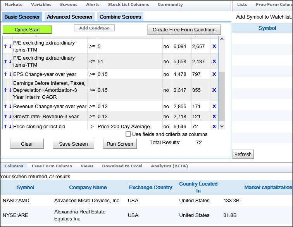Move Revenue Change-year over year row up

(5, 107)
